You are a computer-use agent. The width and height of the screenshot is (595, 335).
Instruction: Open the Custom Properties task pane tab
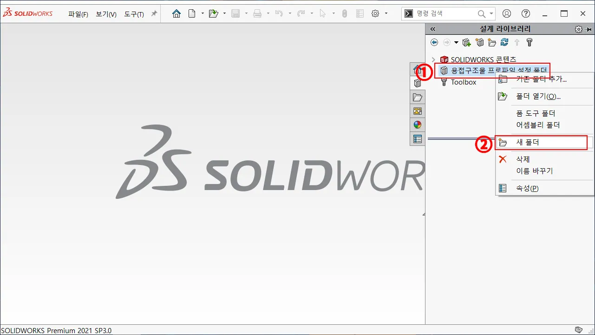[x=418, y=138]
